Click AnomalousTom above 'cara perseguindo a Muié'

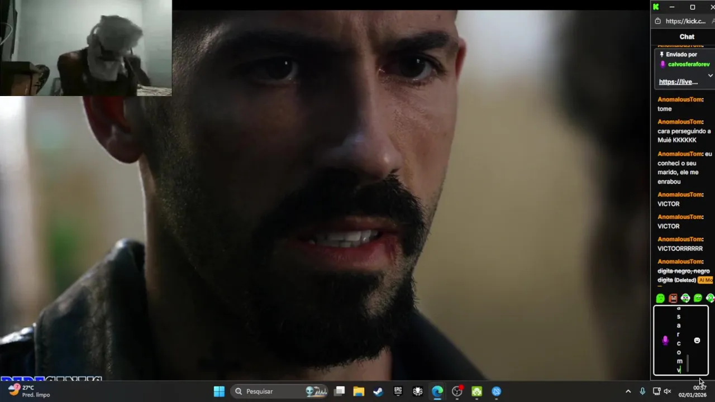point(680,122)
